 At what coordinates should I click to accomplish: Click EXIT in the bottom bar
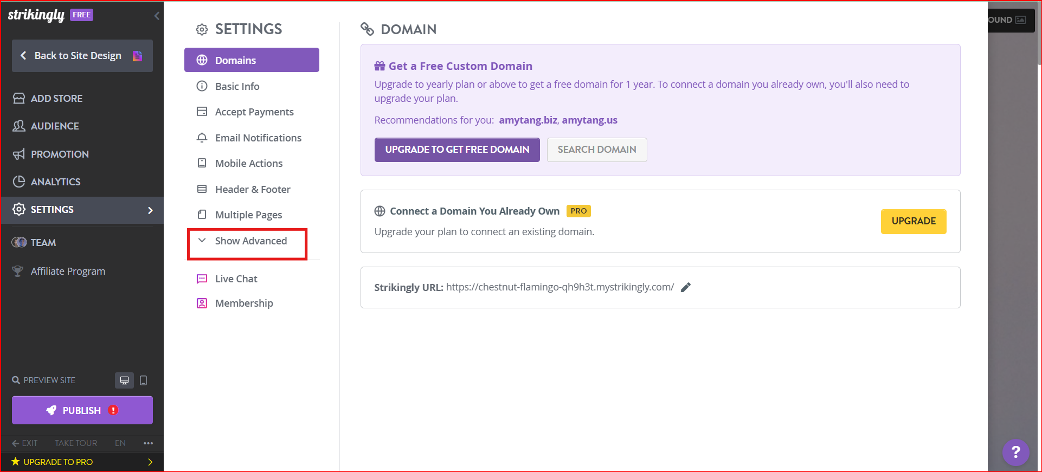pos(25,443)
